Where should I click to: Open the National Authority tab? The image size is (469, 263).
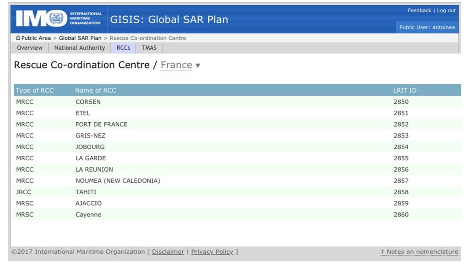tap(80, 47)
